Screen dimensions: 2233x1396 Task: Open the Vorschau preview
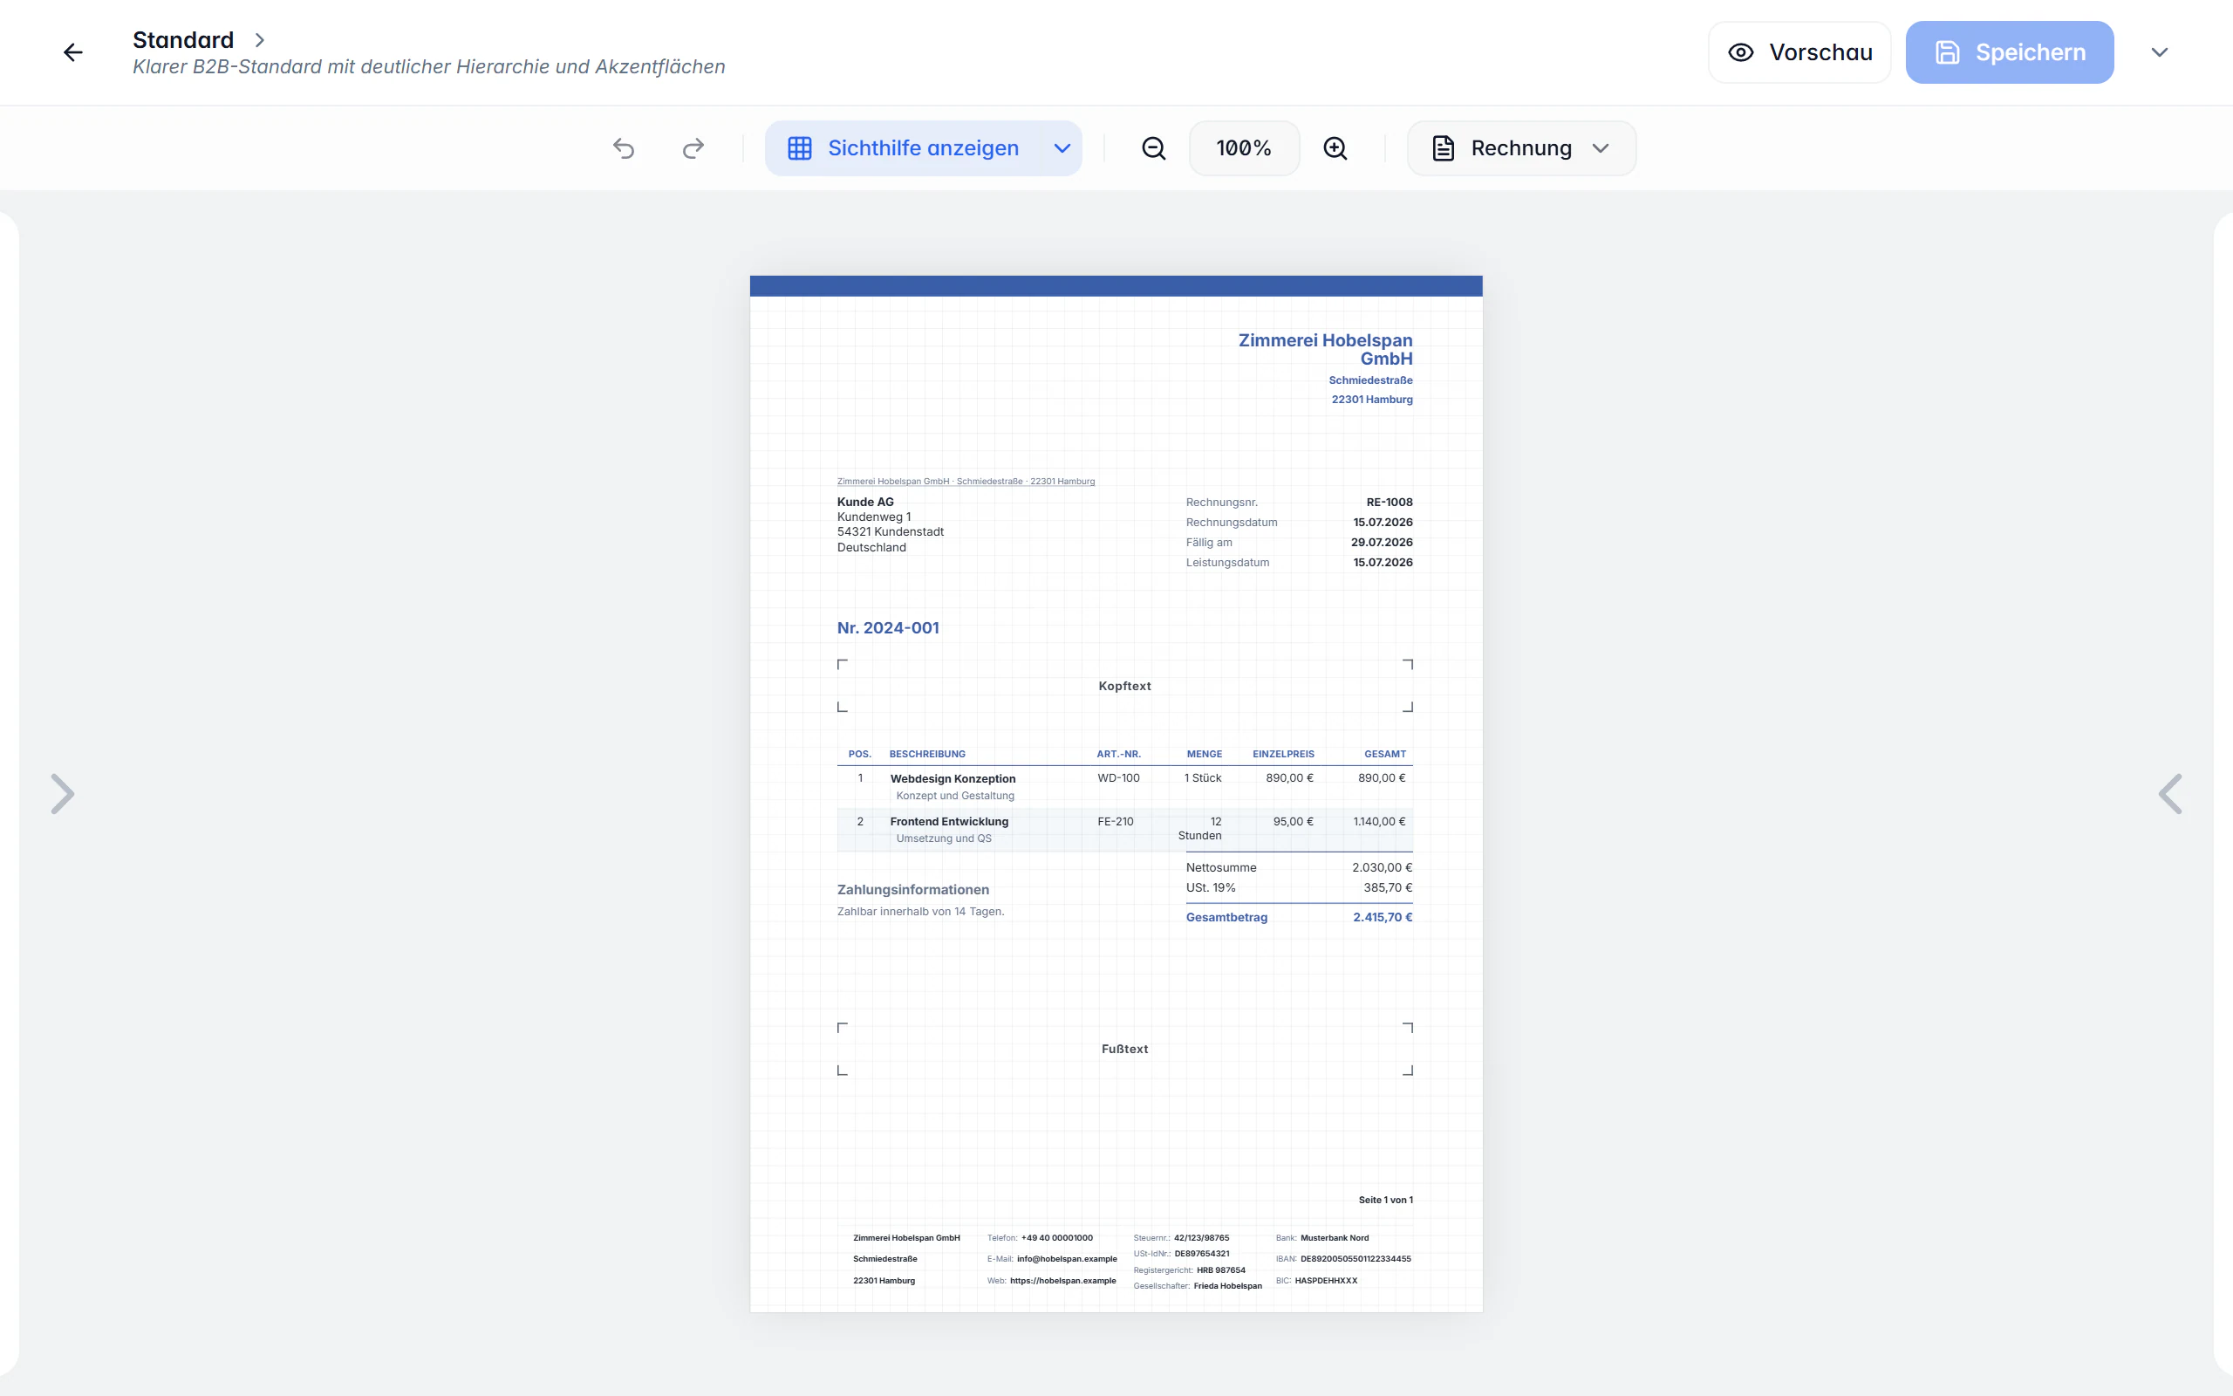[1799, 52]
